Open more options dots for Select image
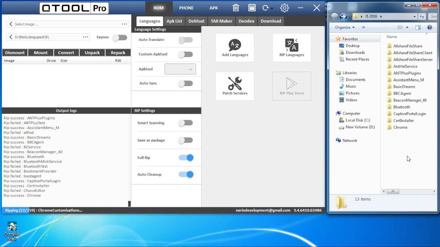This screenshot has width=440, height=247. click(124, 24)
